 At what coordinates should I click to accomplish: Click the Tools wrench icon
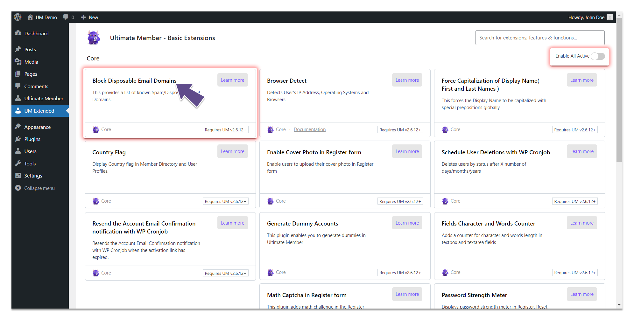(18, 163)
